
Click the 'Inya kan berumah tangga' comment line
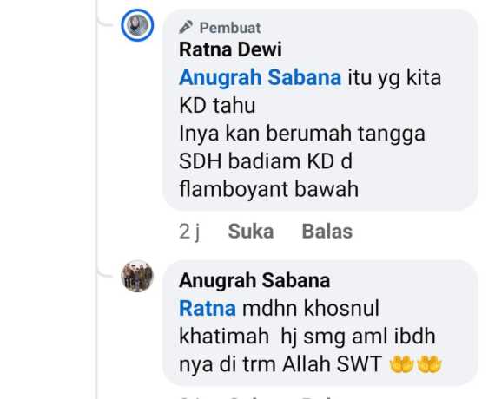(302, 134)
